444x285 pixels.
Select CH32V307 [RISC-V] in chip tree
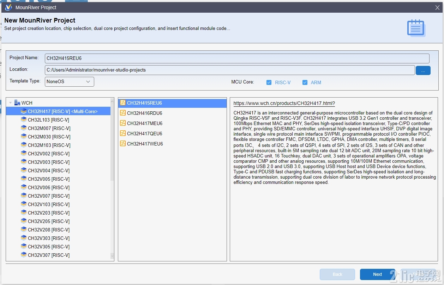click(x=49, y=255)
